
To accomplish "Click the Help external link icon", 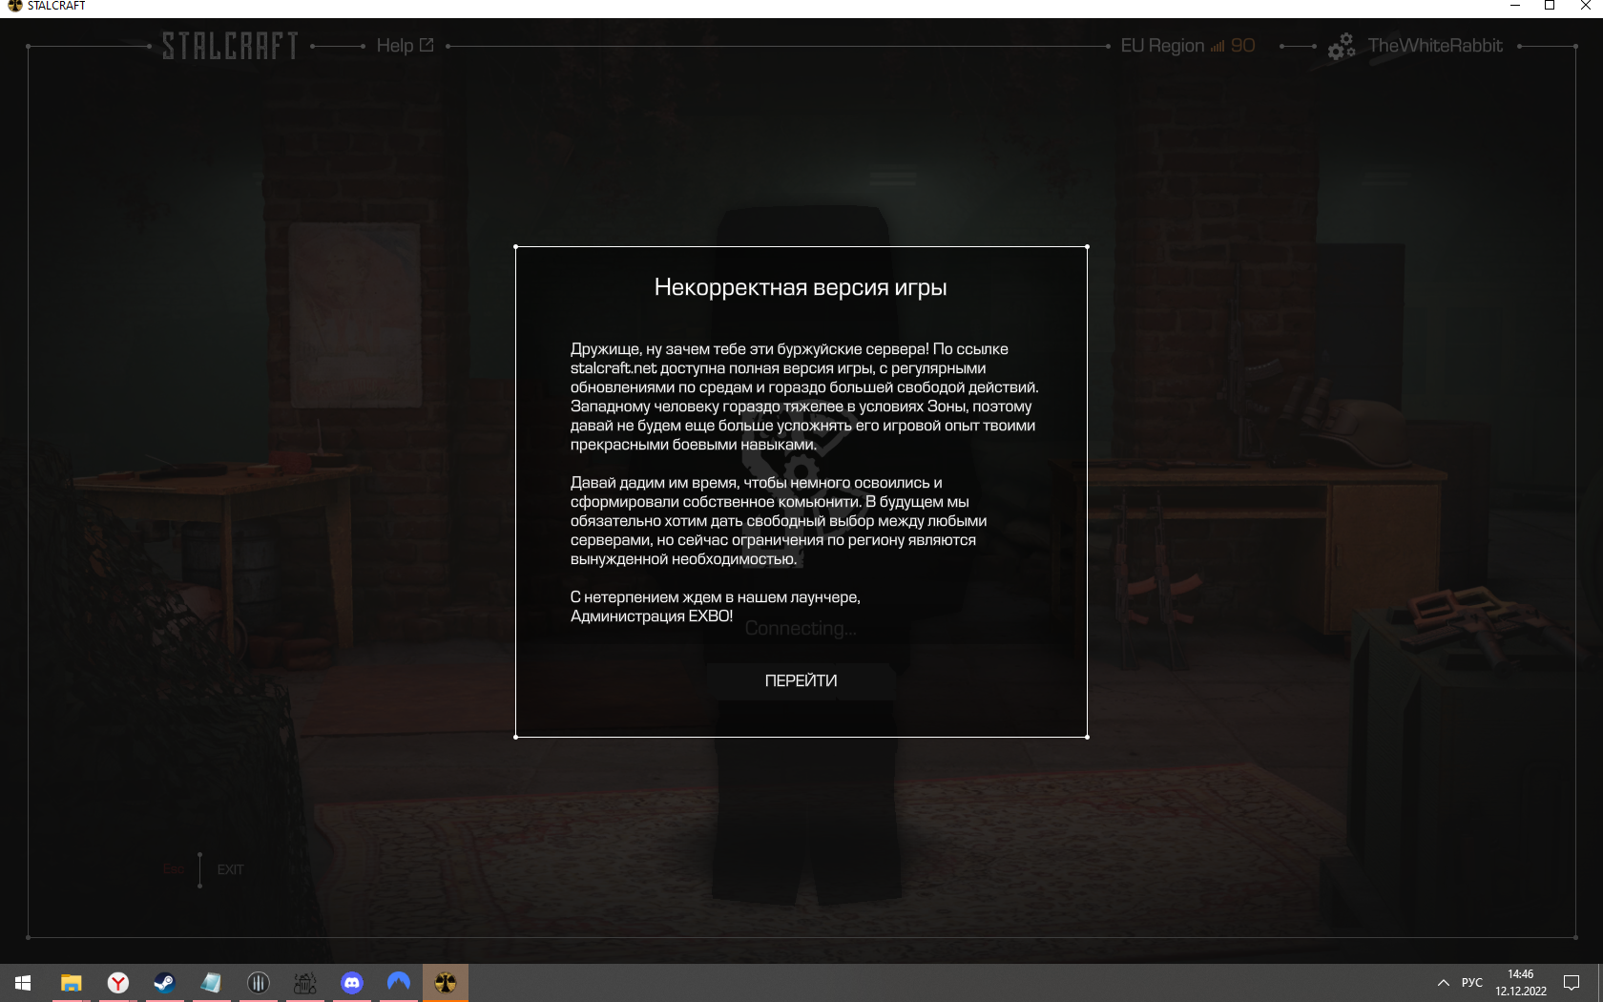I will (427, 45).
